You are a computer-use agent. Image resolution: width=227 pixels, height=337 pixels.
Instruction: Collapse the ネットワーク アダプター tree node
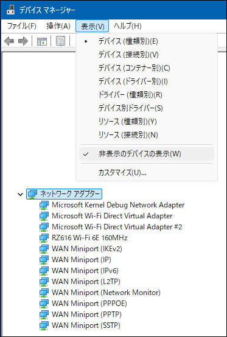click(21, 195)
